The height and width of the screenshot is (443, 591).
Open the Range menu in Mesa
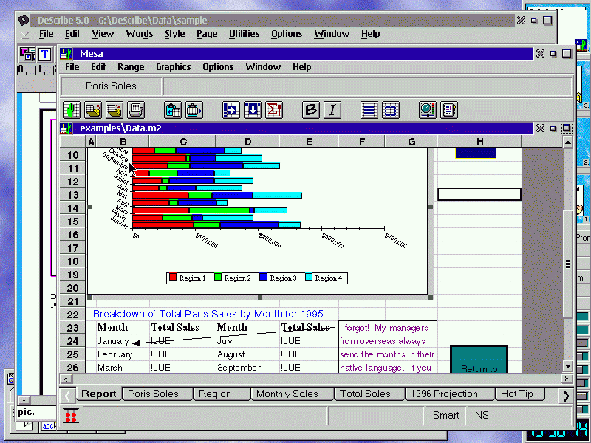[x=131, y=67]
